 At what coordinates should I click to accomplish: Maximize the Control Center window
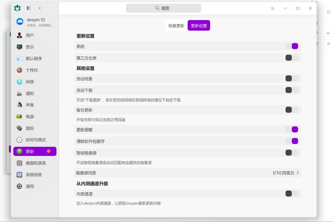(x=298, y=8)
